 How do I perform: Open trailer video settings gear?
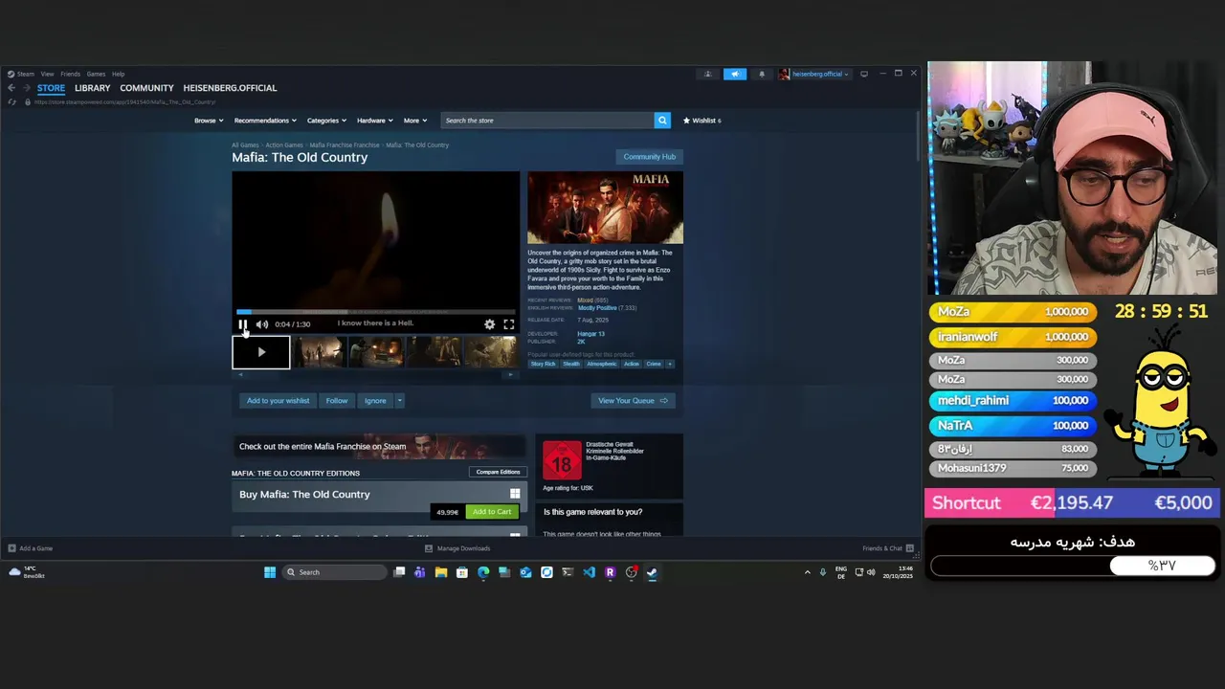click(x=490, y=324)
